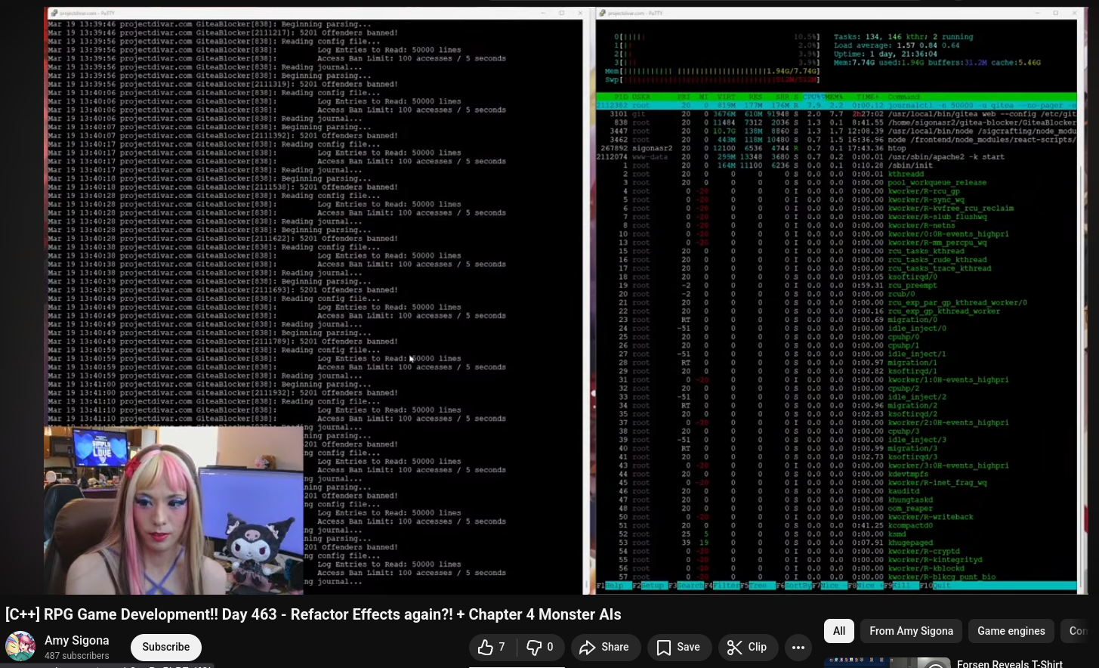This screenshot has height=668, width=1099.
Task: Select the gitea web process row
Action: click(x=836, y=114)
